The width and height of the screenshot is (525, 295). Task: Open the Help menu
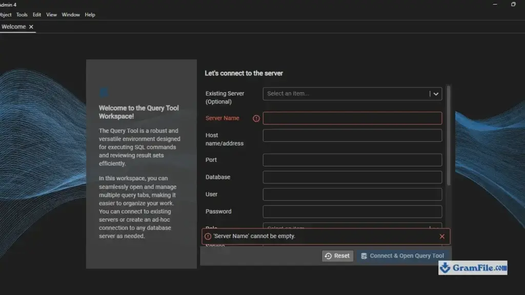pos(90,15)
